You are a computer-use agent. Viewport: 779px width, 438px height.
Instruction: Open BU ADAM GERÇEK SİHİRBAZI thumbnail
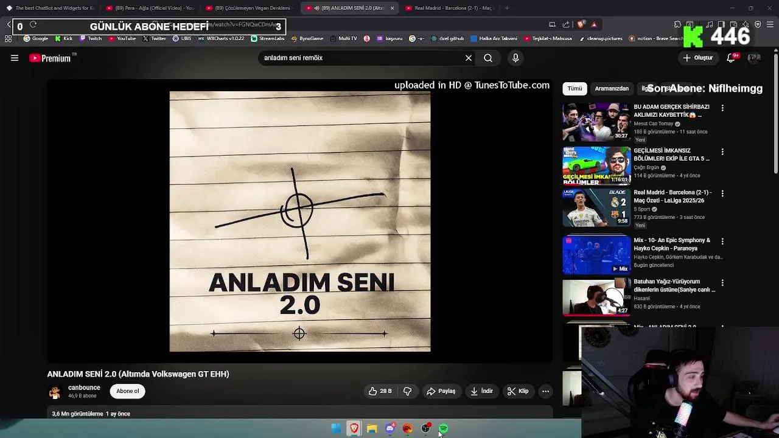click(x=596, y=122)
